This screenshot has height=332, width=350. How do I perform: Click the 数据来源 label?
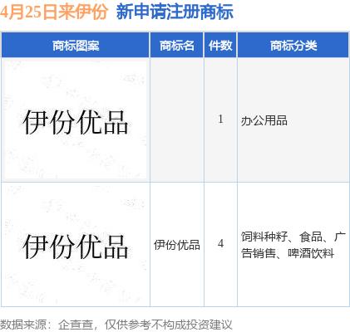(23, 325)
